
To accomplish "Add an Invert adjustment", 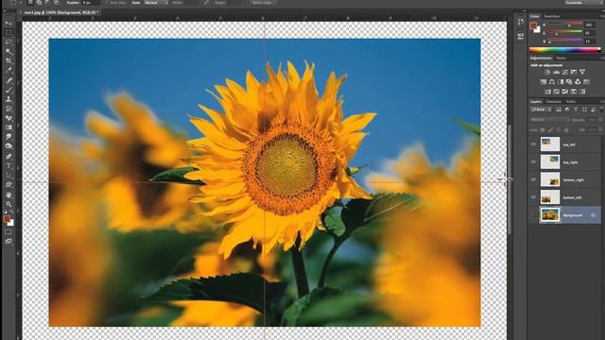I will coord(547,92).
